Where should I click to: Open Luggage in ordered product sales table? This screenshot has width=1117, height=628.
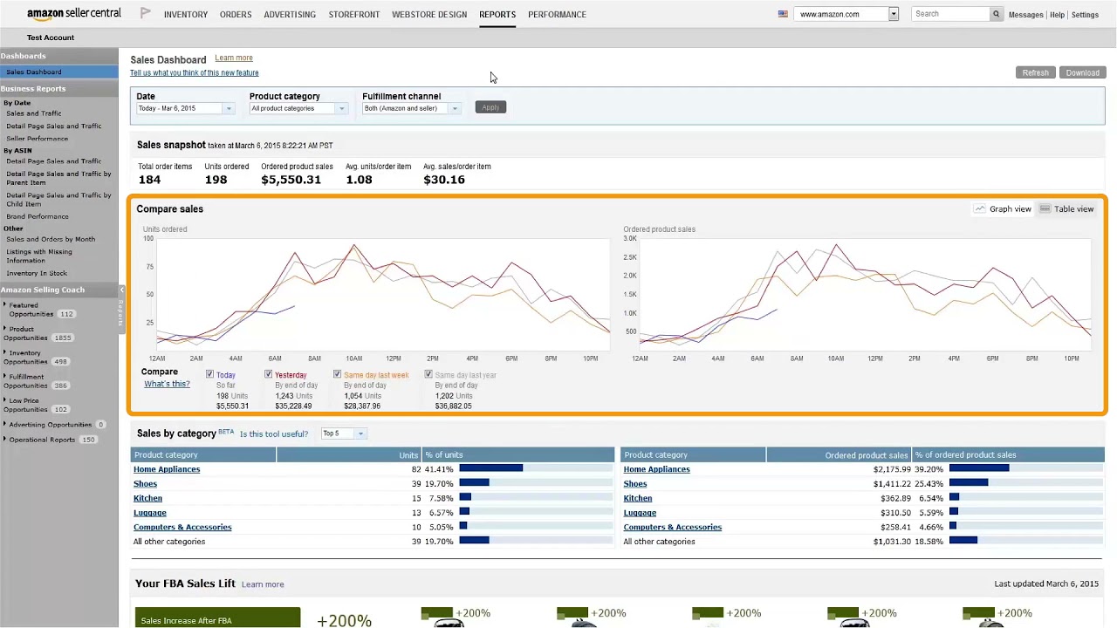(640, 513)
